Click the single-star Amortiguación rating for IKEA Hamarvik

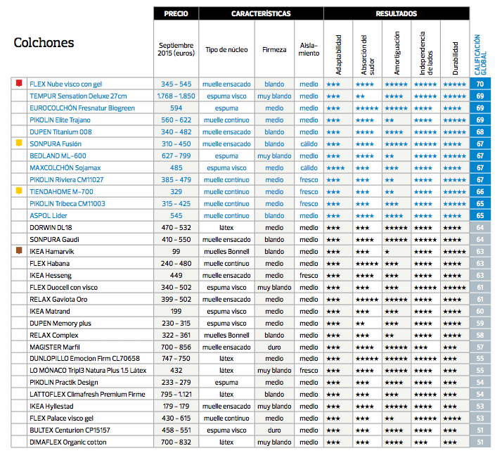tap(387, 251)
